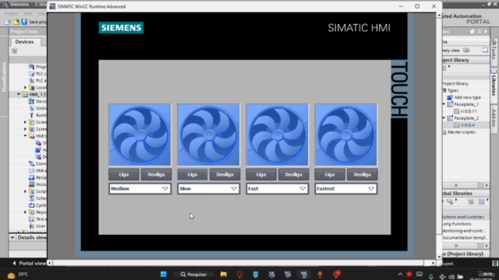Click the Device configuration icon under HMI_1
499x280 pixels.
31,101
